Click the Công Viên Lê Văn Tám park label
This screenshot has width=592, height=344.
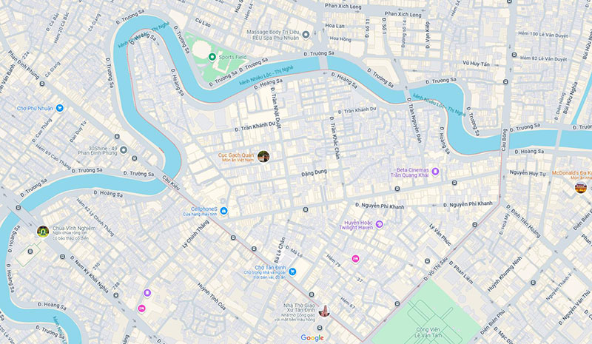pos(428,332)
